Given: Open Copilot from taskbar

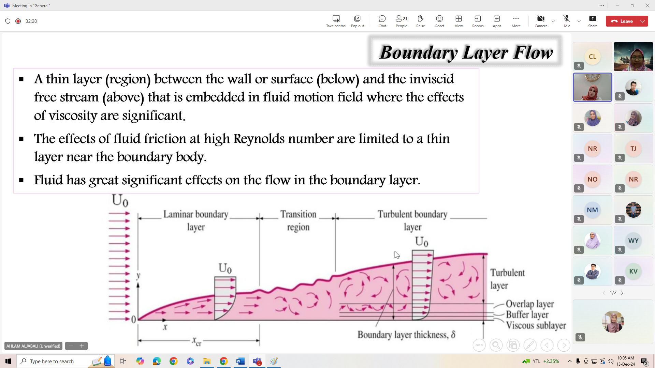Looking at the screenshot, I should (x=140, y=361).
